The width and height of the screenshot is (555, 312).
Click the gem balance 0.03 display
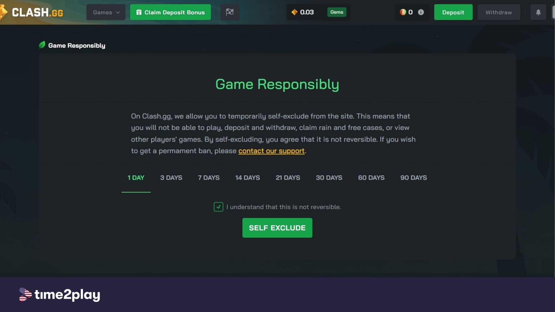pyautogui.click(x=307, y=12)
